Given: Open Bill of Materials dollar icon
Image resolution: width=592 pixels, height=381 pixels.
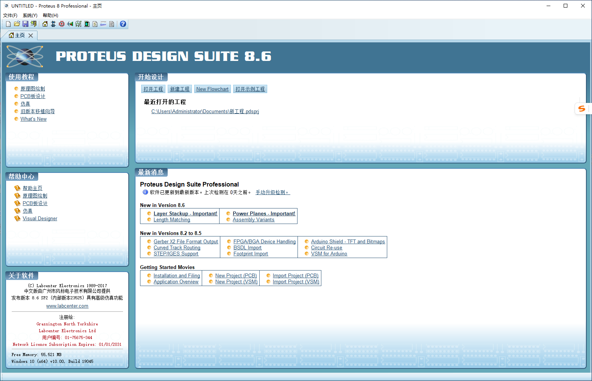Looking at the screenshot, I should [95, 24].
